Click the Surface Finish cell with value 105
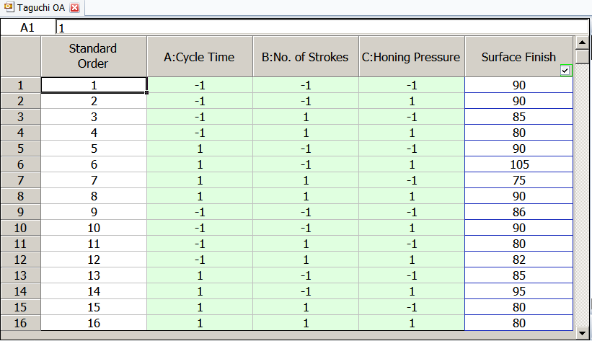592x341 pixels. click(518, 164)
